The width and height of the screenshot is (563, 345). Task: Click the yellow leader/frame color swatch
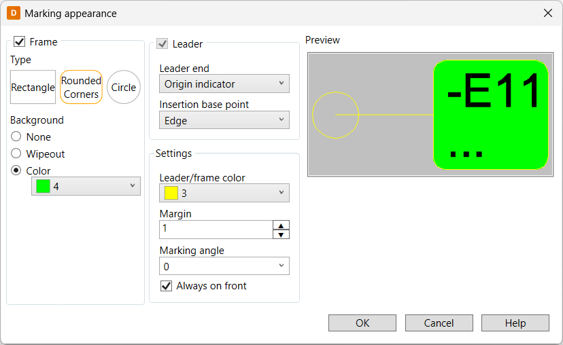pyautogui.click(x=171, y=193)
